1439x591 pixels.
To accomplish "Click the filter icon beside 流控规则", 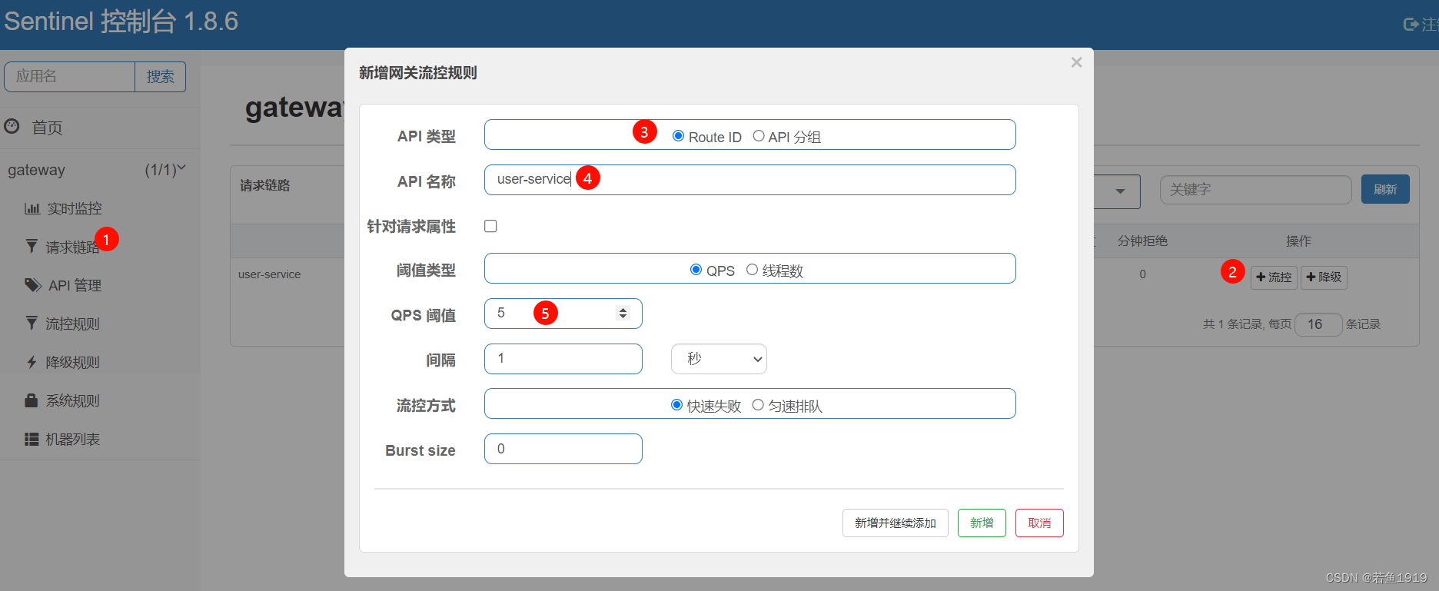I will (32, 323).
